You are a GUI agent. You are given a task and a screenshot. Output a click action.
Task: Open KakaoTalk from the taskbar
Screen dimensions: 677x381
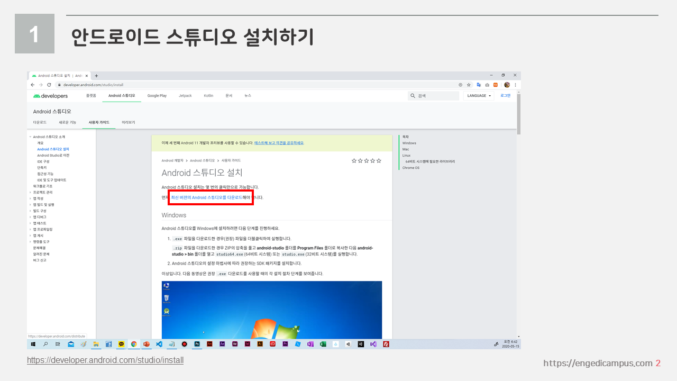coord(121,344)
